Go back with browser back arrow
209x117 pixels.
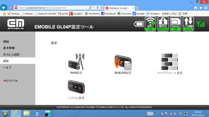tap(4, 8)
